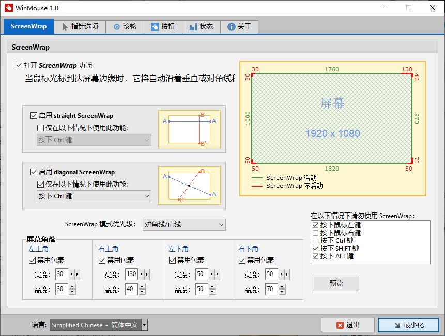Open the 指针选项 tab

coord(80,27)
